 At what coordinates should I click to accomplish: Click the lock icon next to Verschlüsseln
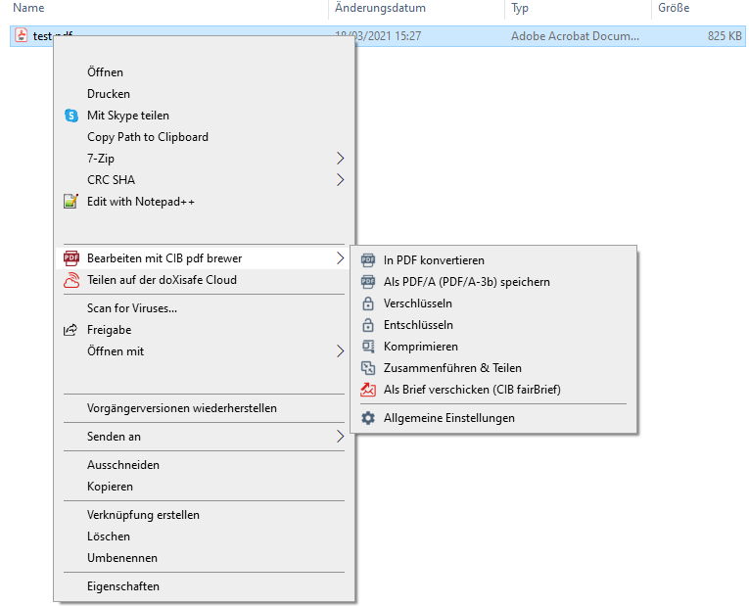368,303
